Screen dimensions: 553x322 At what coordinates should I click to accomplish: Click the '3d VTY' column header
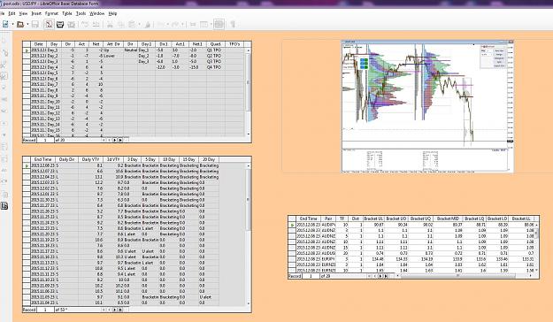tap(113, 159)
